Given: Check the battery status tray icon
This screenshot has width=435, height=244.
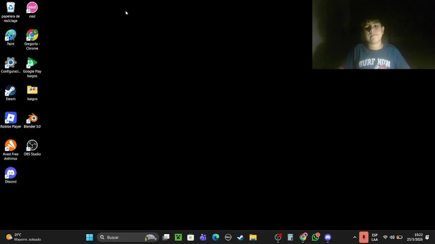Looking at the screenshot, I should pyautogui.click(x=399, y=237).
